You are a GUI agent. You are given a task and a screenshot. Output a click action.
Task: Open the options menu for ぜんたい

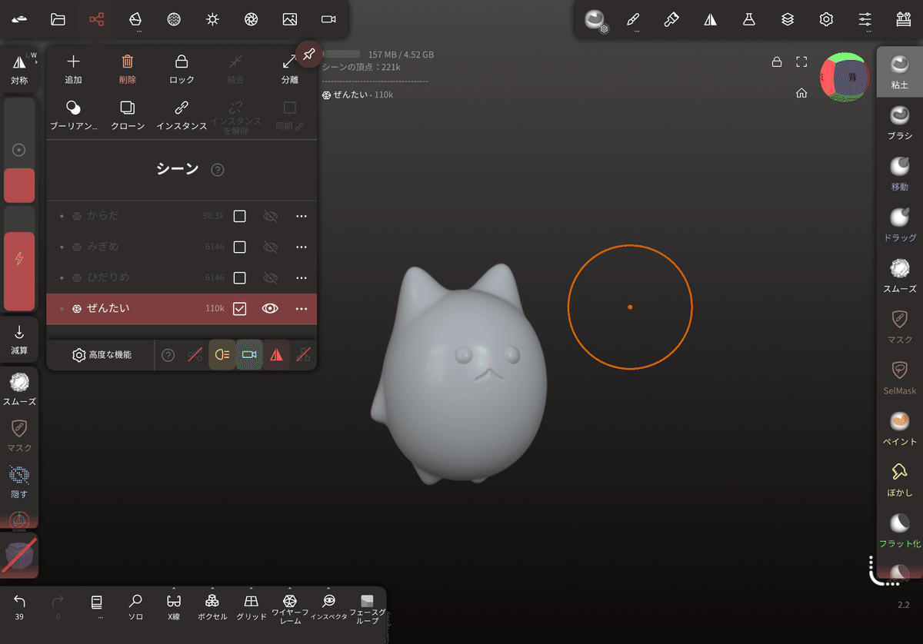click(x=301, y=308)
